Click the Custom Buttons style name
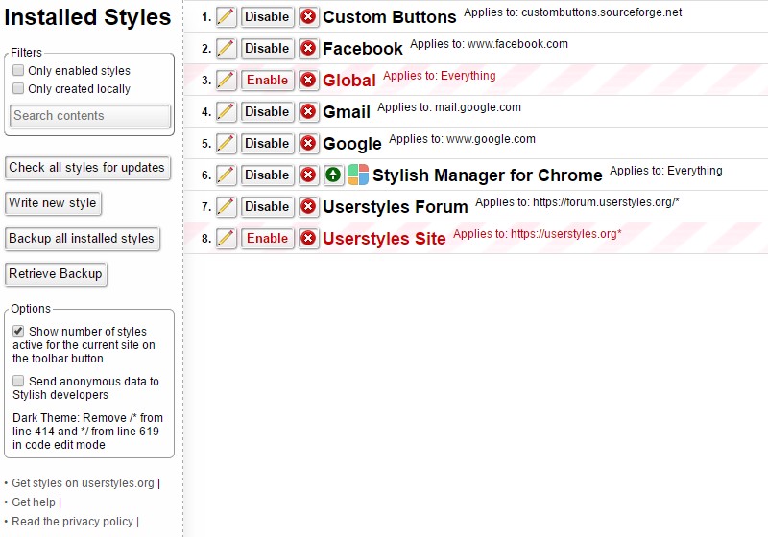Screen dimensions: 768x537 [x=390, y=17]
